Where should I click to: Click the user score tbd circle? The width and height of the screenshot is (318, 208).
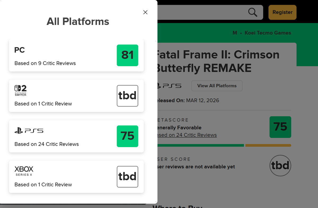pyautogui.click(x=280, y=166)
